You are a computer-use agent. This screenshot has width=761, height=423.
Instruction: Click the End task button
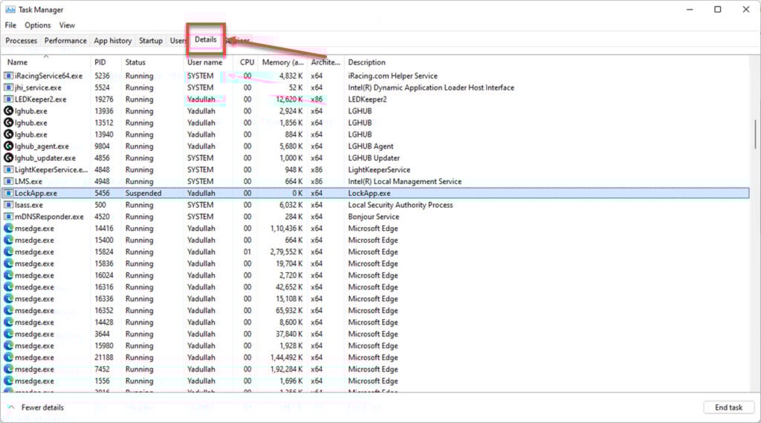pyautogui.click(x=728, y=407)
